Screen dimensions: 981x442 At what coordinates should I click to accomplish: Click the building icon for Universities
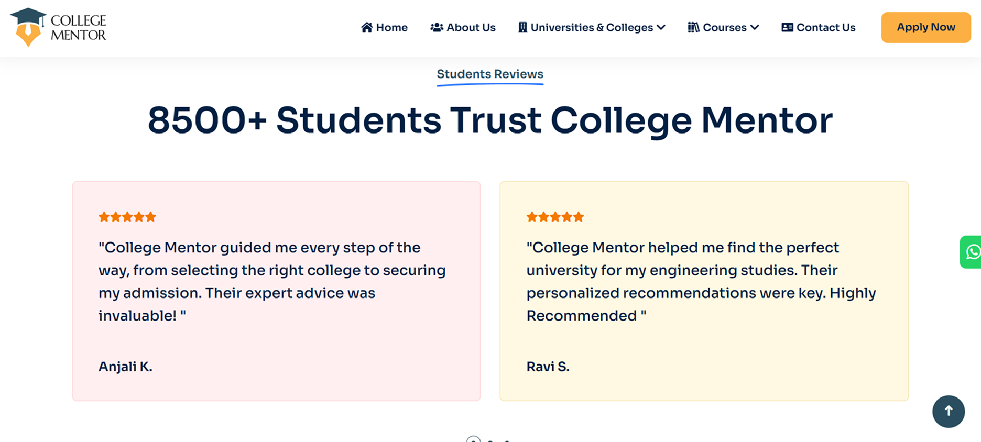coord(522,27)
